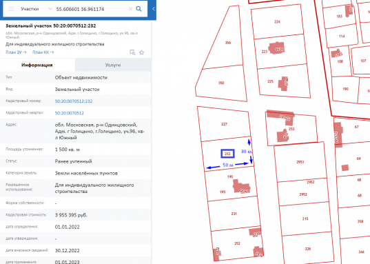Select parcel 252 on the map
The width and height of the screenshot is (370, 264).
pyautogui.click(x=238, y=243)
